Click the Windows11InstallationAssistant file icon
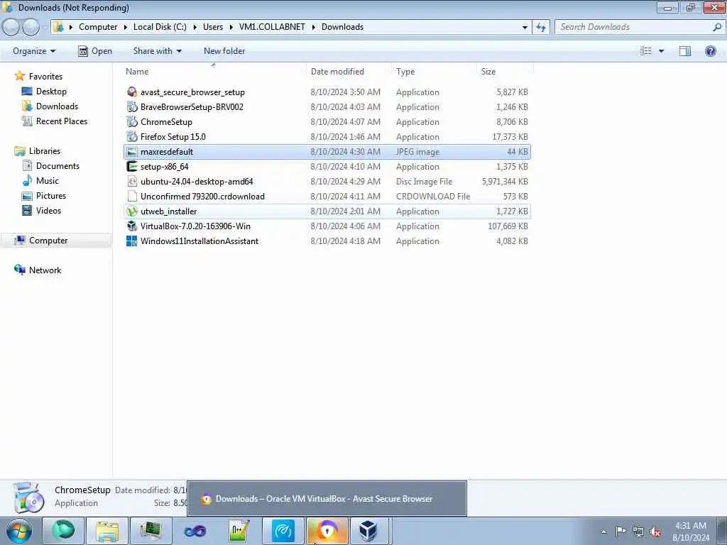Screen dimensions: 727x545 (132, 241)
